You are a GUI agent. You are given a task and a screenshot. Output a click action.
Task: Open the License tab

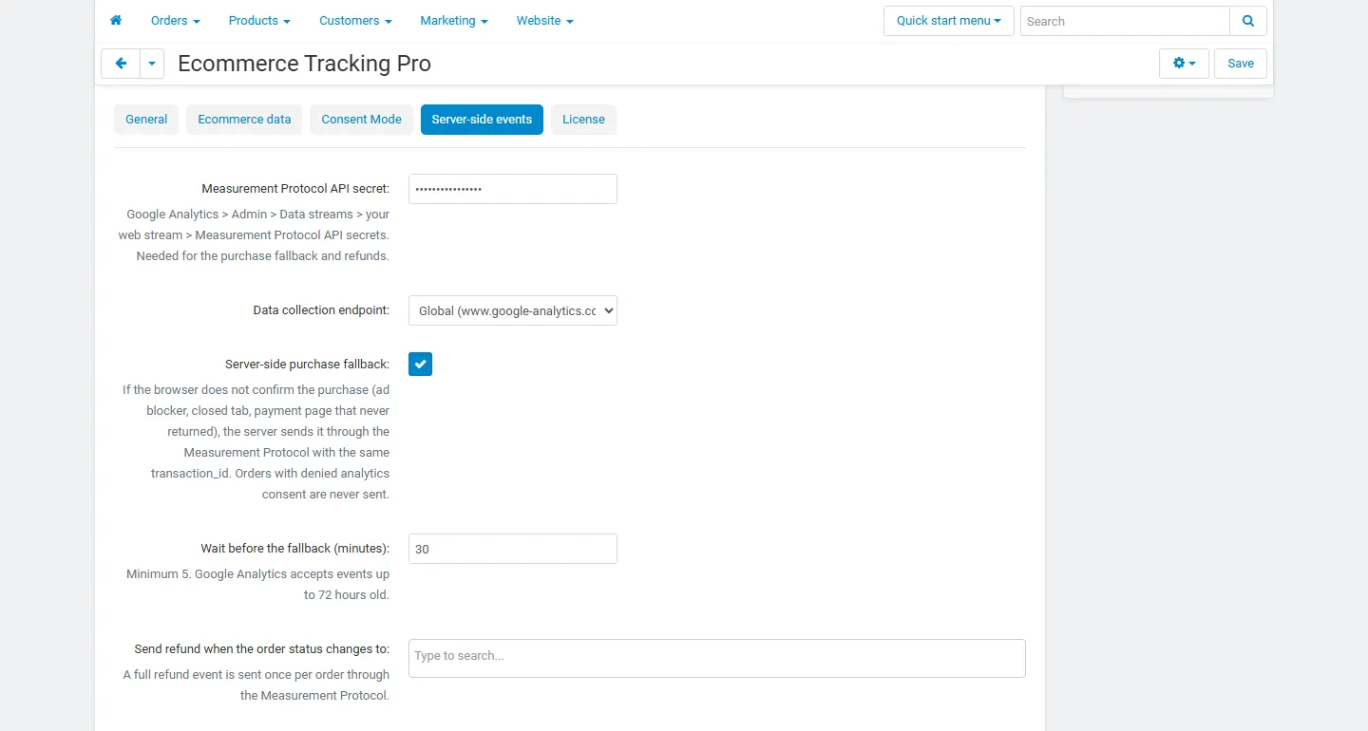[x=583, y=120]
